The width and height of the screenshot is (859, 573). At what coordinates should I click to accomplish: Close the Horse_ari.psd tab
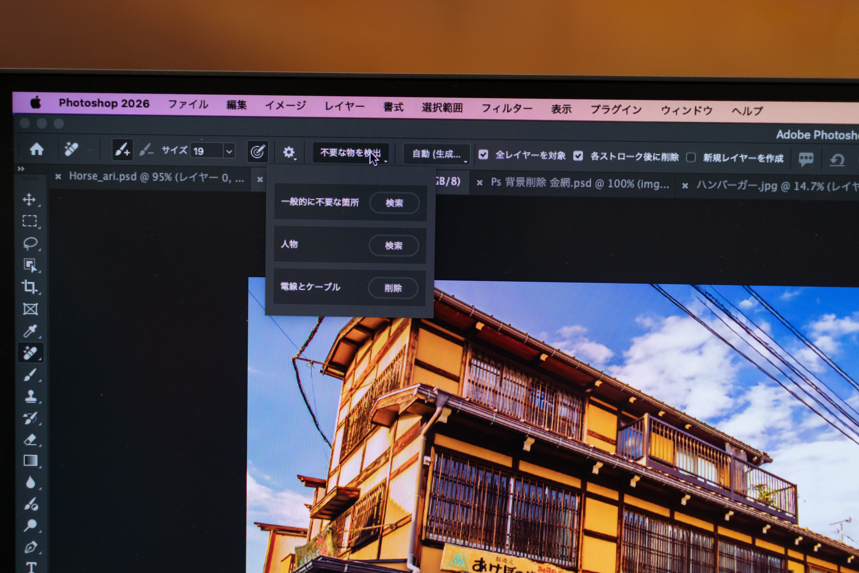(58, 177)
